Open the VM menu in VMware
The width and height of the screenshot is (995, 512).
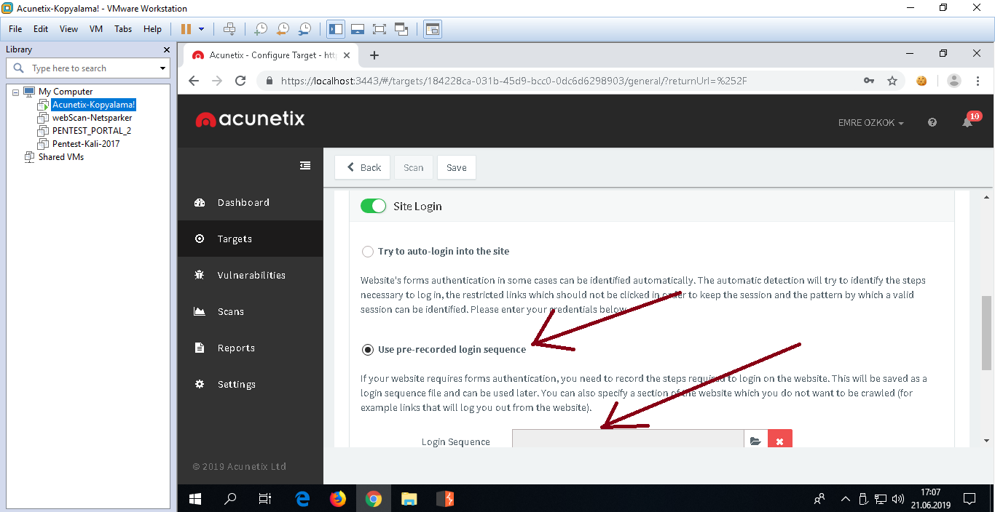click(x=96, y=29)
